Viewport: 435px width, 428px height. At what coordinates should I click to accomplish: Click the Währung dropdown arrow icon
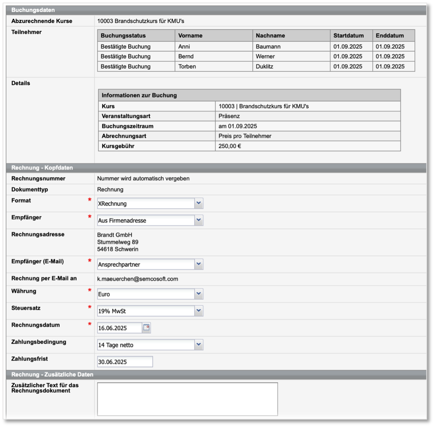point(199,293)
